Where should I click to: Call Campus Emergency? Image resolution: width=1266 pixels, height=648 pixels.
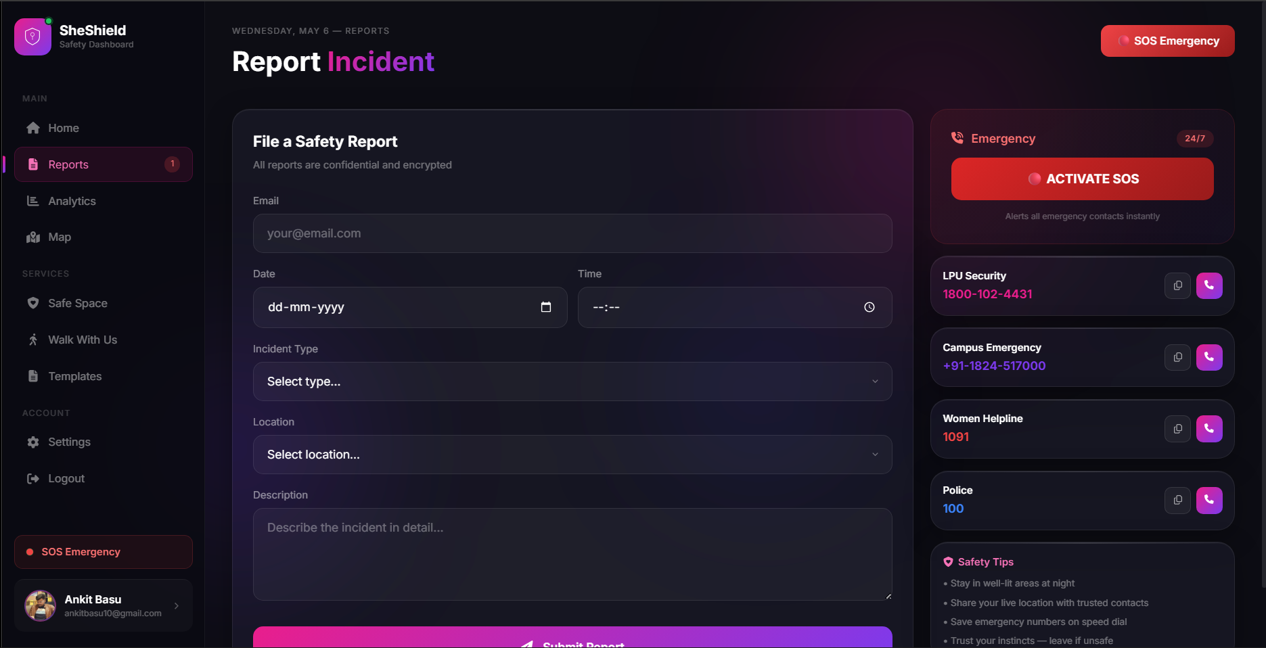click(1209, 357)
